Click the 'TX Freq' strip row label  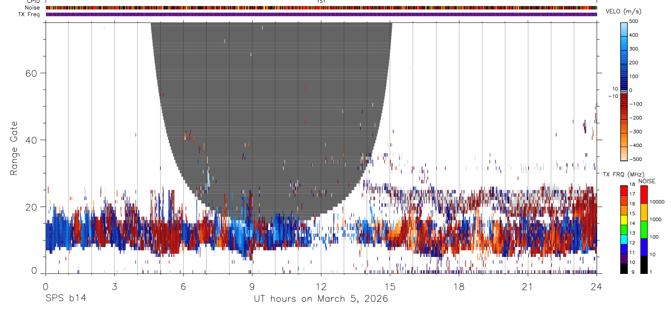[x=30, y=14]
